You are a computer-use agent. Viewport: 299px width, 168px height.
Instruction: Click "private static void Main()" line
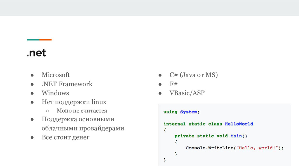tap(211, 136)
